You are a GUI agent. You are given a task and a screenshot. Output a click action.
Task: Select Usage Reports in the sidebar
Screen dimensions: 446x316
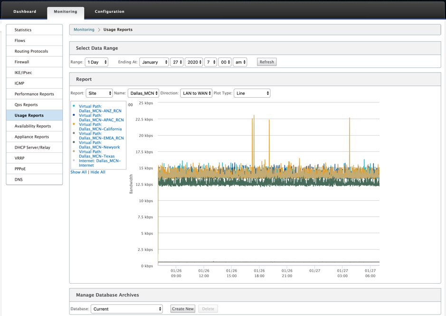point(34,115)
